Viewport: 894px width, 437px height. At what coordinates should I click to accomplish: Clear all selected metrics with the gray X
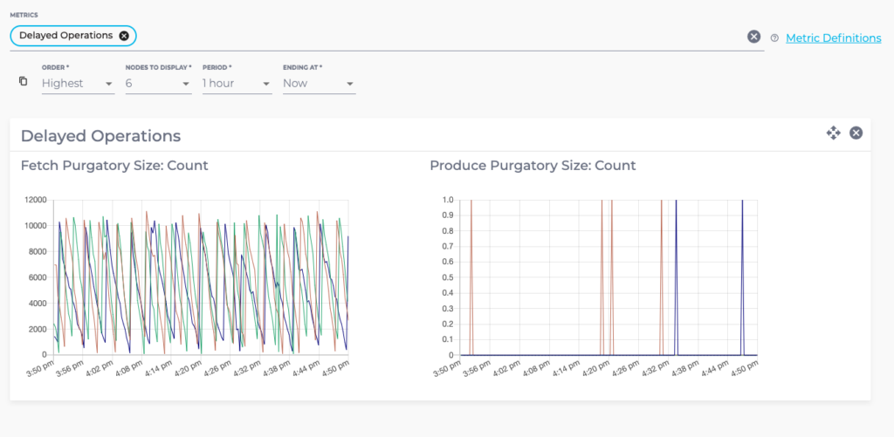[x=753, y=37]
